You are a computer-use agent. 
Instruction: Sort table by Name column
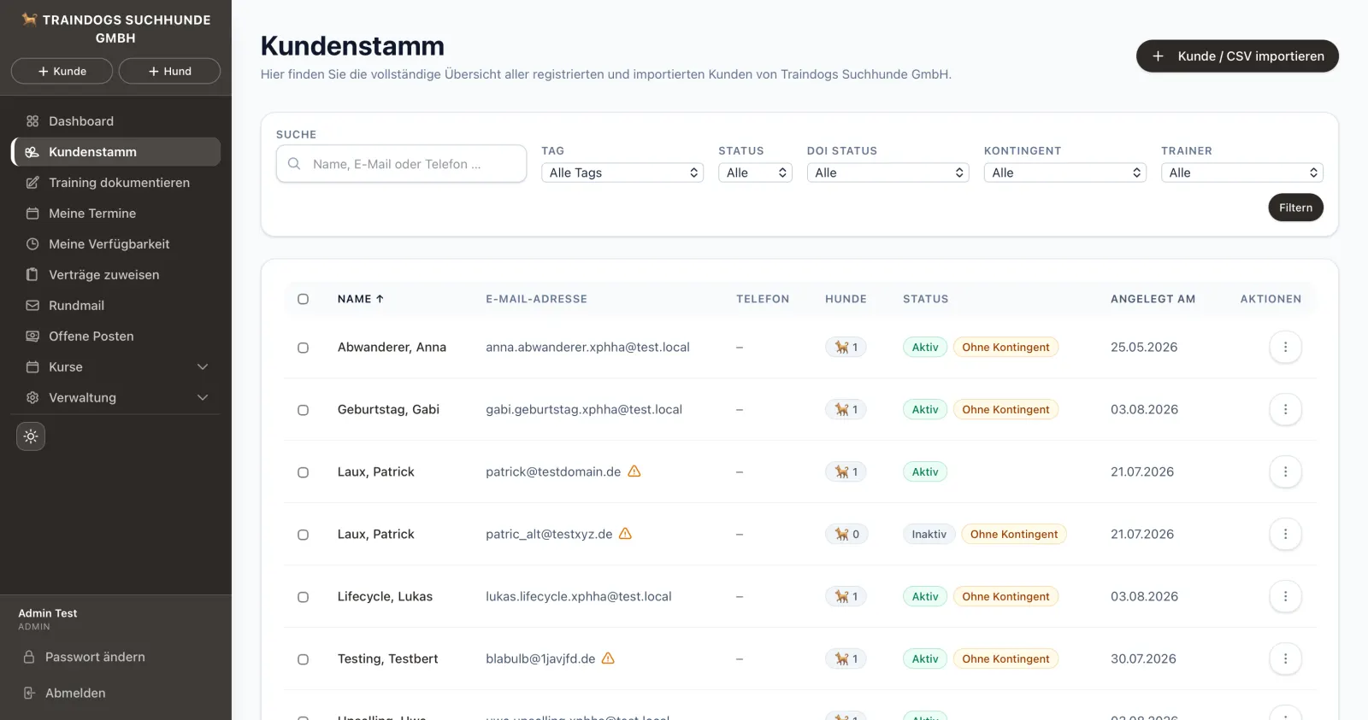click(x=360, y=299)
